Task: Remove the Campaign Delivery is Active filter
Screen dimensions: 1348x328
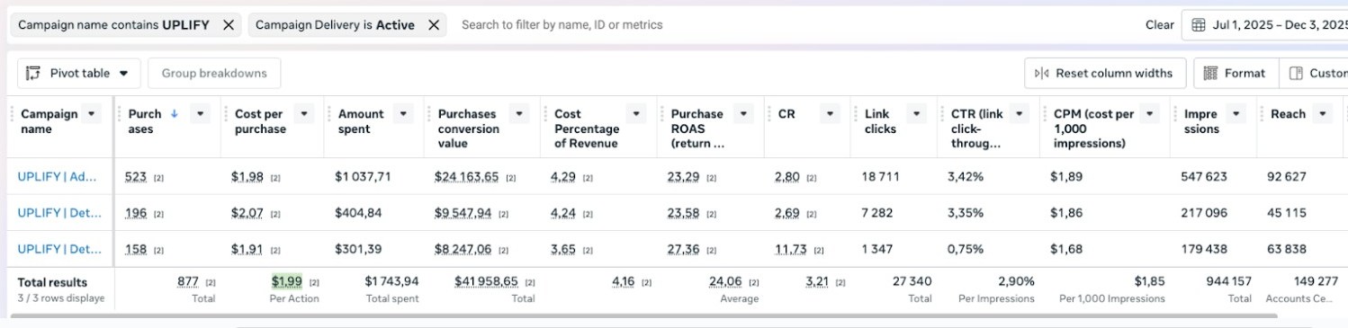Action: click(x=434, y=25)
